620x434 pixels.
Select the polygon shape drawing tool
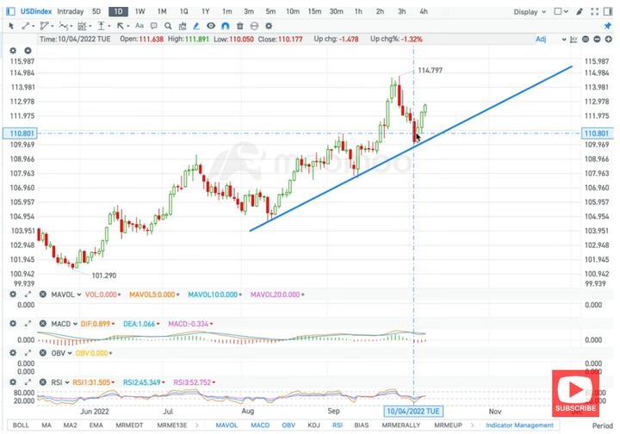[x=44, y=26]
